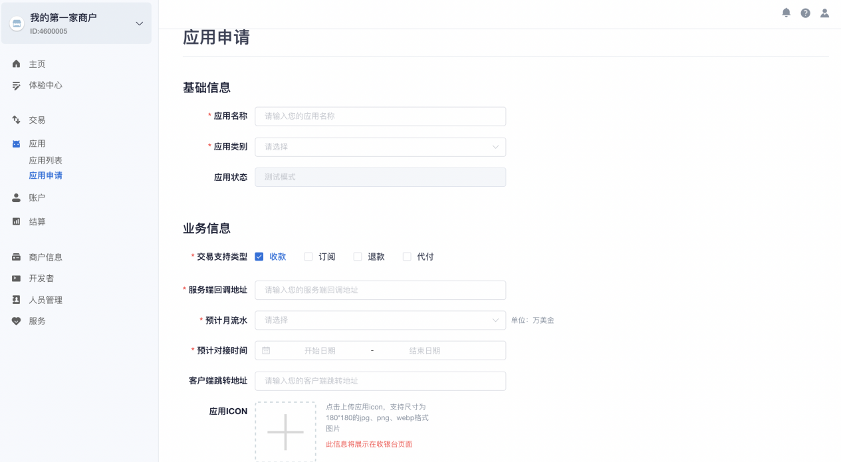
Task: Click merchant ID:4600005 text
Action: point(49,31)
